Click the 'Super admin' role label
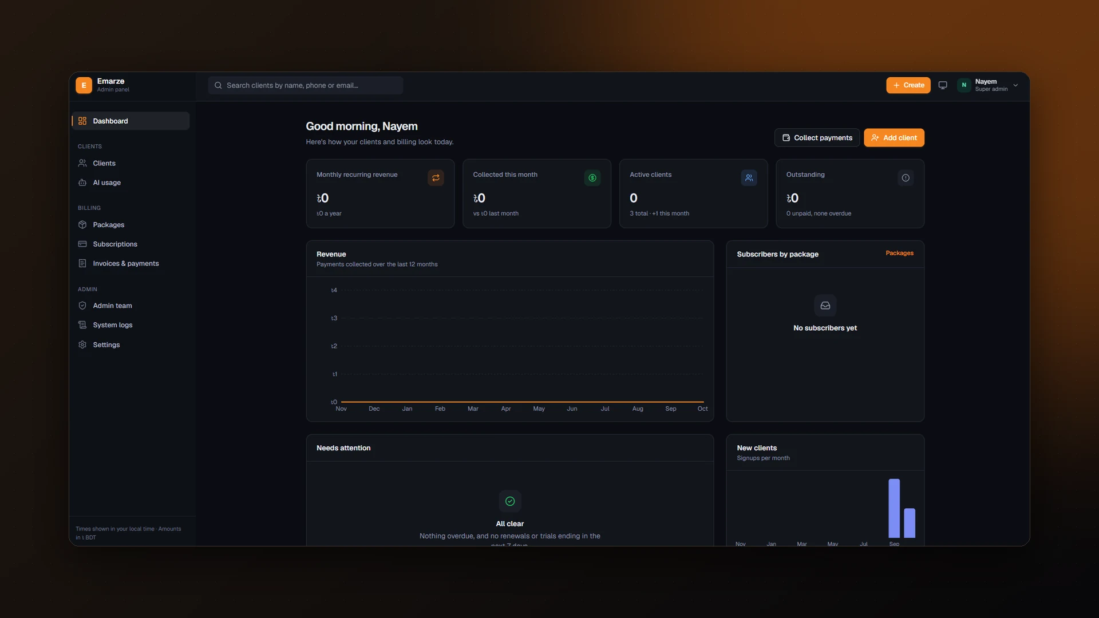The image size is (1099, 618). click(x=991, y=89)
